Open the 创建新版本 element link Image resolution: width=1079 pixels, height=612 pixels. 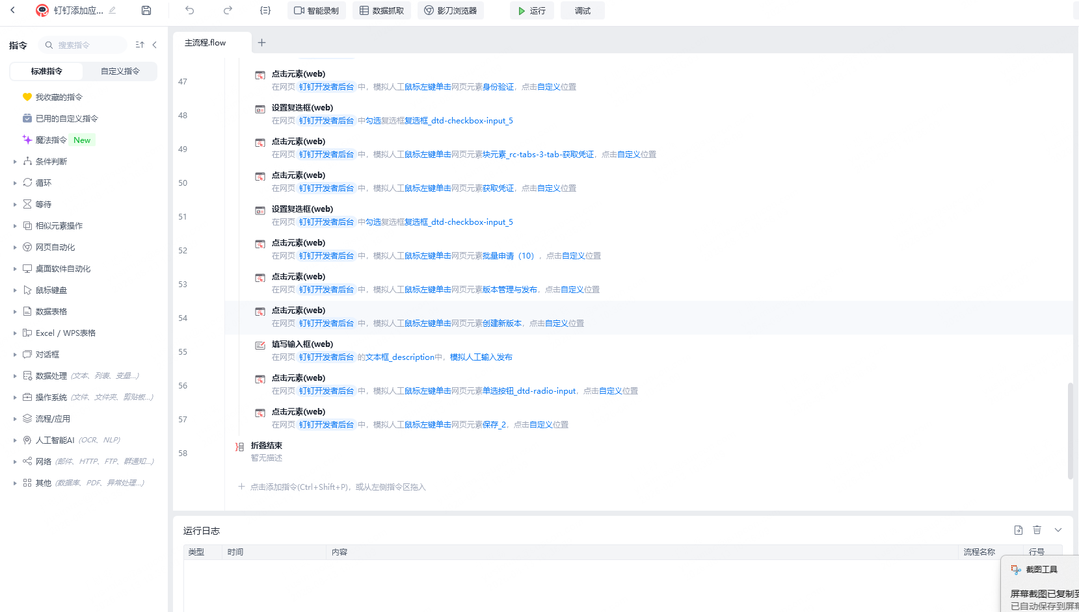click(502, 324)
